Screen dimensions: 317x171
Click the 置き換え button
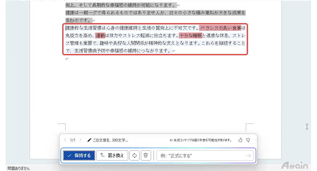pos(112,155)
